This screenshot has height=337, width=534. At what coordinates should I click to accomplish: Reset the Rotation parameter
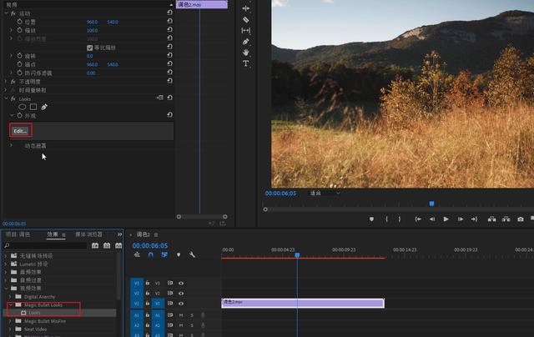coord(169,55)
